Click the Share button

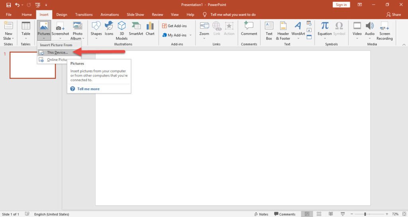(393, 15)
